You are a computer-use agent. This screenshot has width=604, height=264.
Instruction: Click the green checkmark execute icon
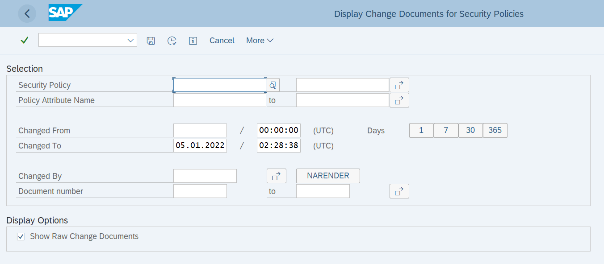tap(25, 41)
